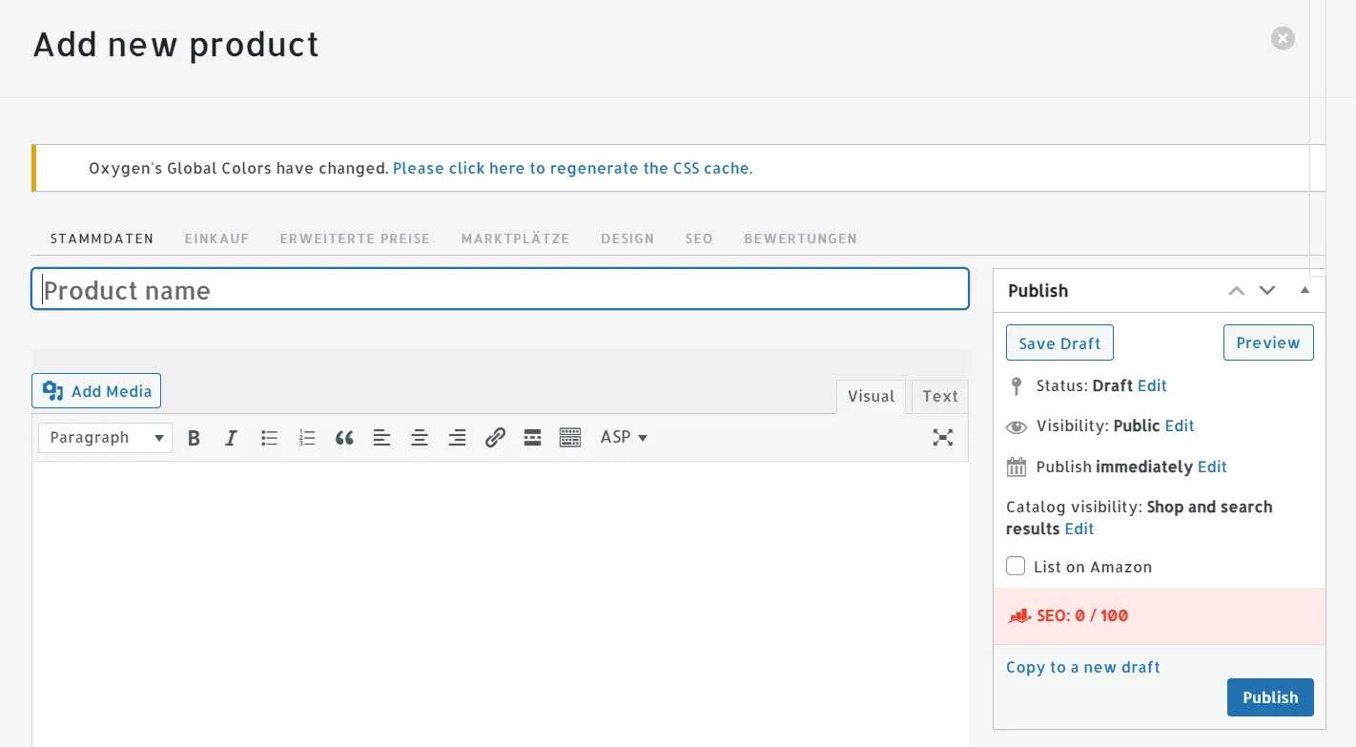Enable distraction-free fullscreen editor mode
The image size is (1356, 747).
(x=942, y=438)
